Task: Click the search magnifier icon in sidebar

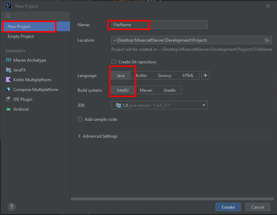Action: pos(8,16)
